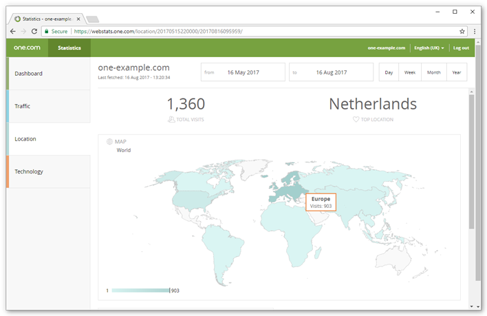Click the Log out link
487x316 pixels.
pos(461,48)
